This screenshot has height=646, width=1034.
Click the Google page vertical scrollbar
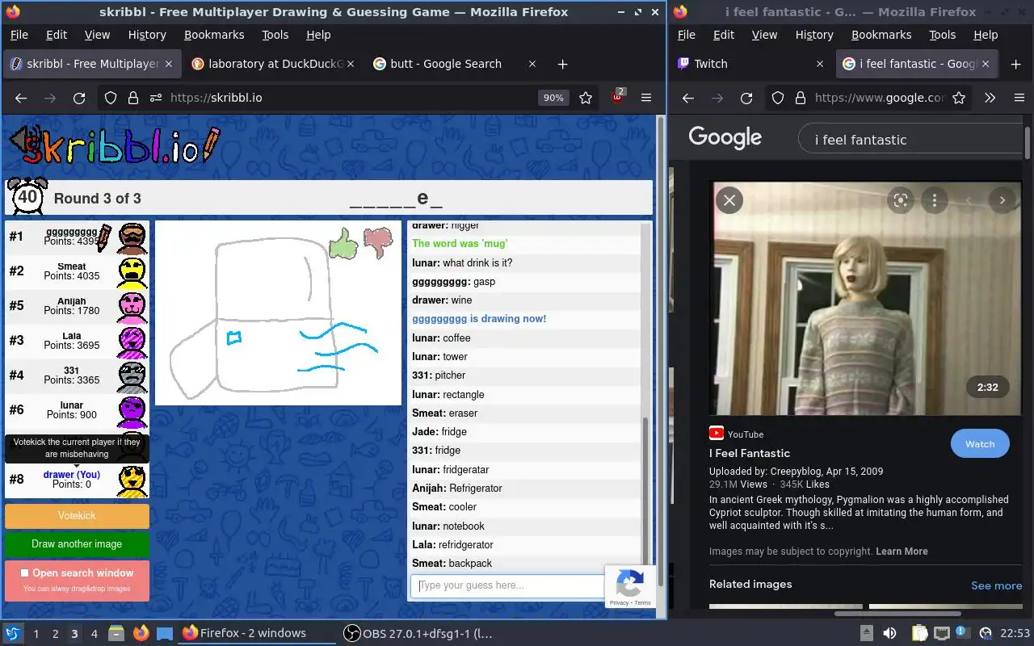(x=1028, y=143)
